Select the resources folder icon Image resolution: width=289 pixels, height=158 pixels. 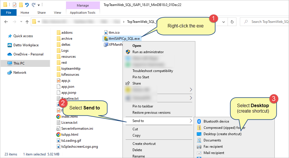[x=59, y=57]
